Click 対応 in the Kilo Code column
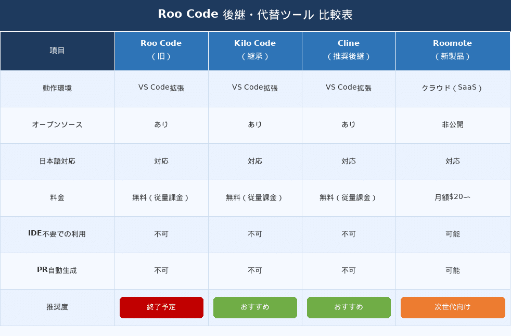Screen dimensions: 511x336 pyautogui.click(x=255, y=161)
